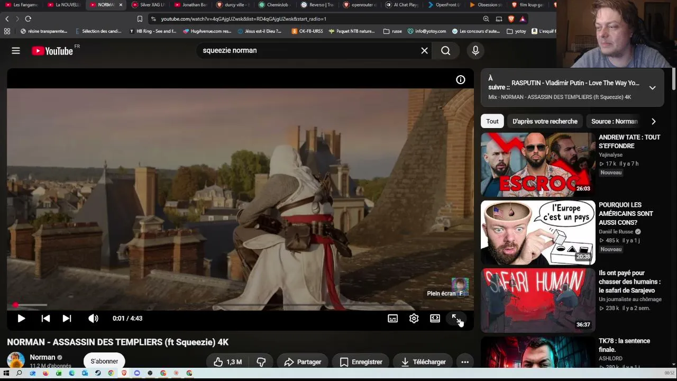Viewport: 677px width, 381px height.
Task: Open Excel from the taskbar
Action: coord(59,373)
